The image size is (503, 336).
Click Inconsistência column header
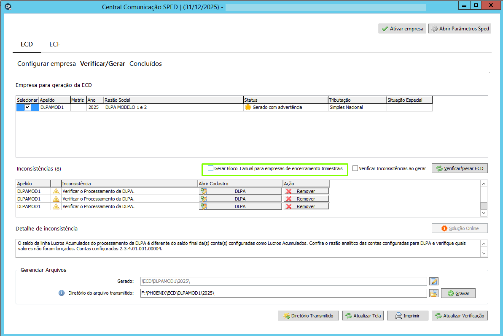[129, 184]
